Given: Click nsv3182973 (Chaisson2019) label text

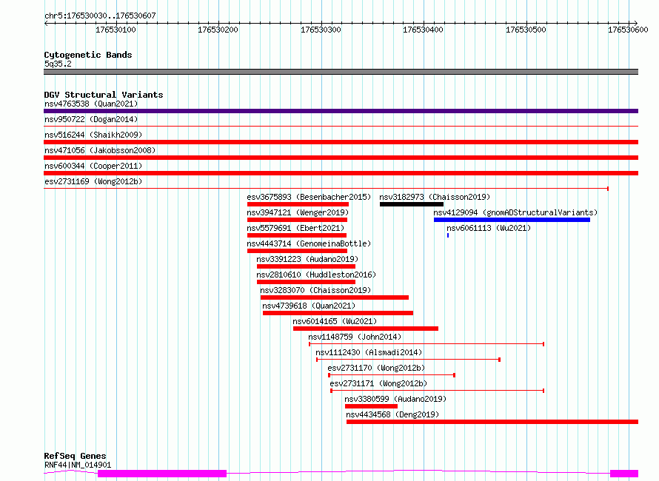Looking at the screenshot, I should [435, 197].
